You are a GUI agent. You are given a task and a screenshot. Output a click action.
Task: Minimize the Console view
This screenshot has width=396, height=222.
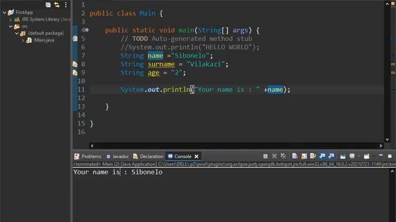click(x=381, y=156)
